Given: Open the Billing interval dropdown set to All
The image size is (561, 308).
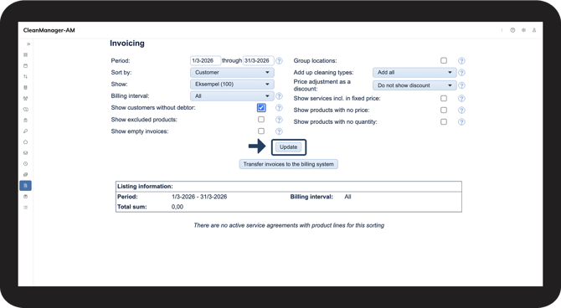Looking at the screenshot, I should point(232,96).
